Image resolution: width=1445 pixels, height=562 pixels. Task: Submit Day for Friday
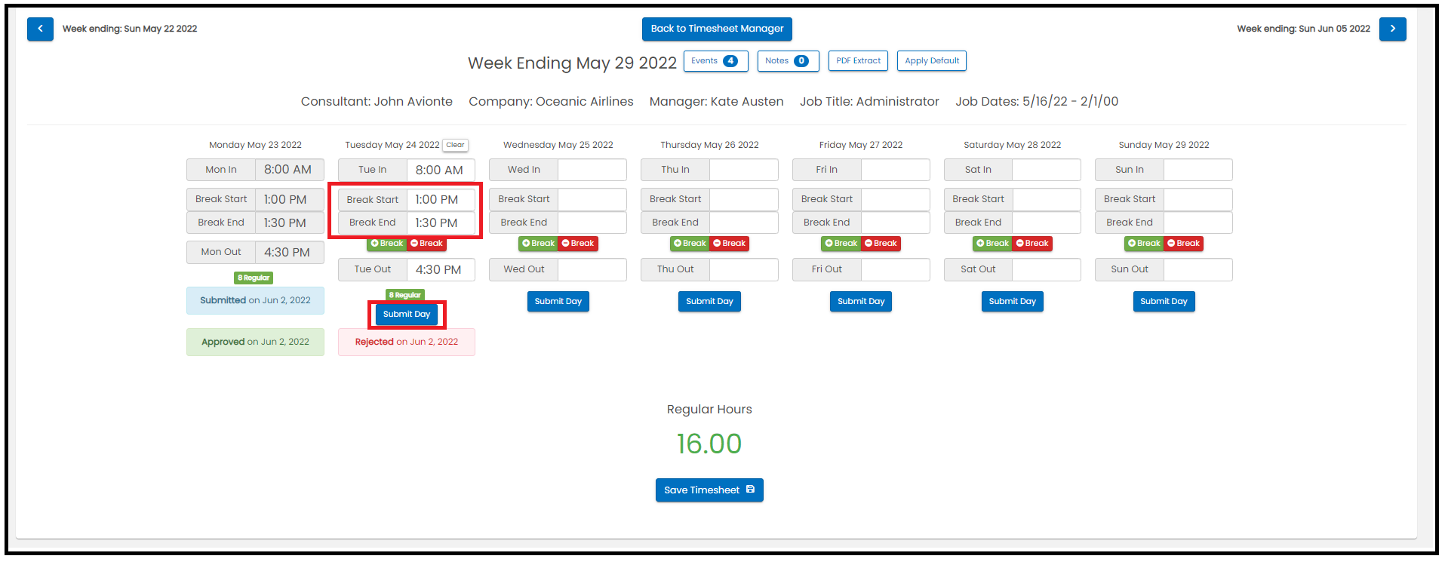click(861, 302)
